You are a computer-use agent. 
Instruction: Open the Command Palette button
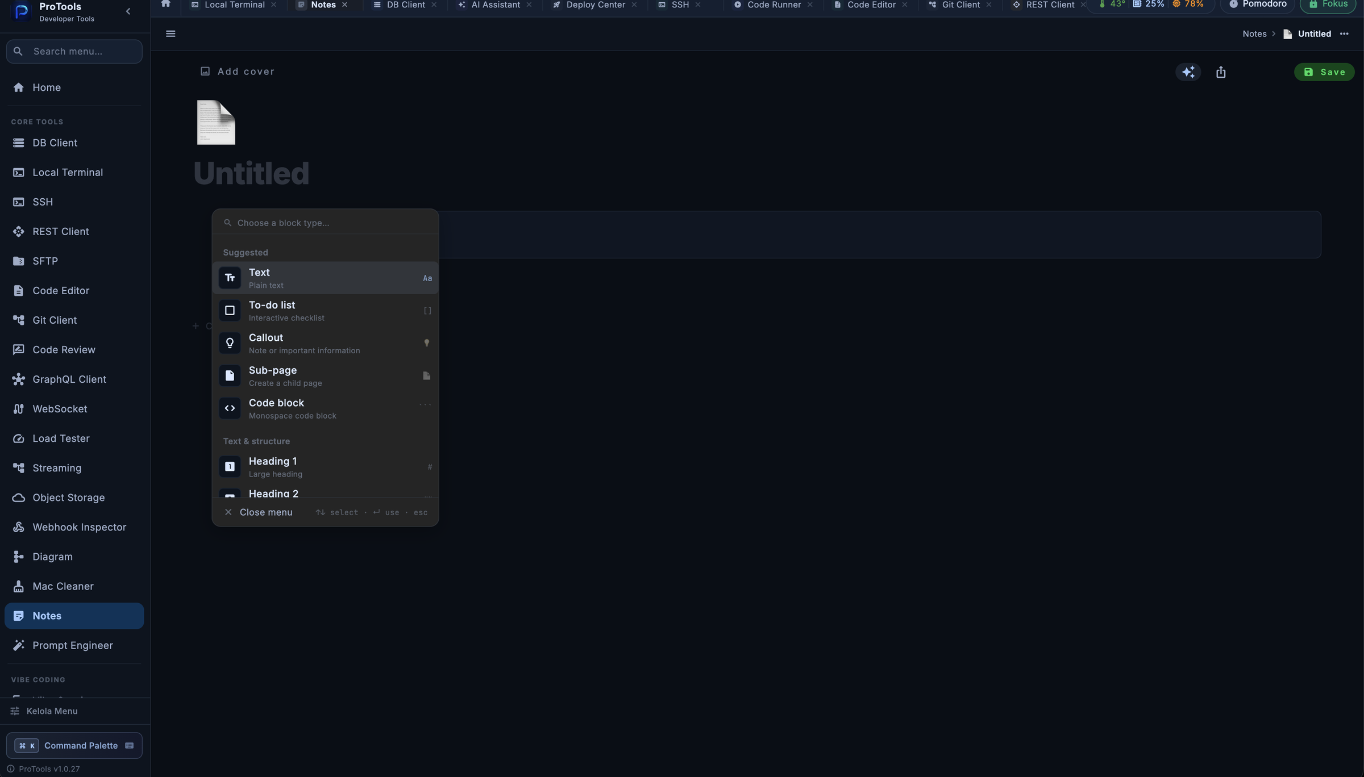click(x=74, y=746)
